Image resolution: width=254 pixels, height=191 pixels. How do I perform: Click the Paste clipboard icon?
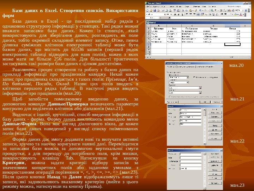(190, 10)
